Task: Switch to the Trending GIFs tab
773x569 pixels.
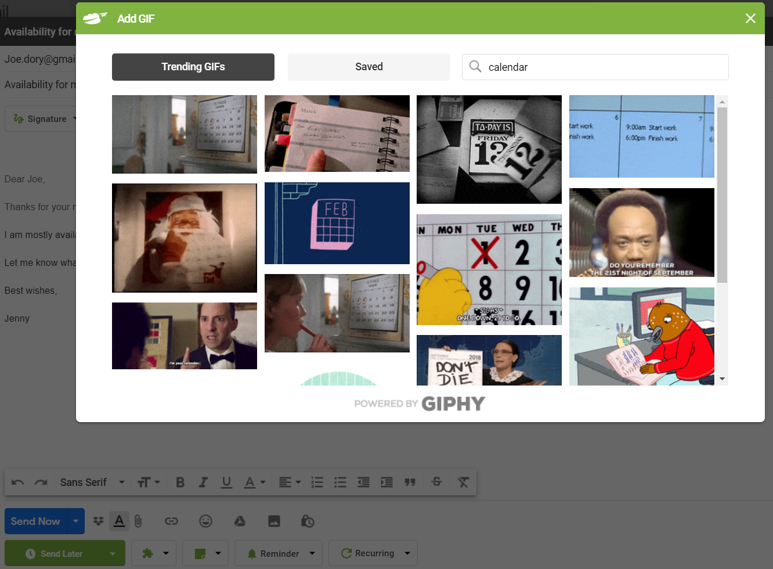Action: point(193,67)
